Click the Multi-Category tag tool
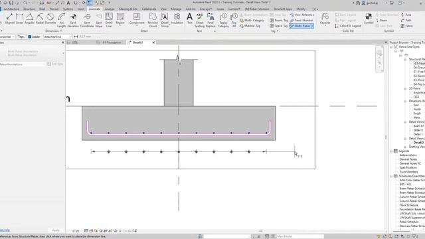Screen dimensions: 425x239 tap(252, 21)
